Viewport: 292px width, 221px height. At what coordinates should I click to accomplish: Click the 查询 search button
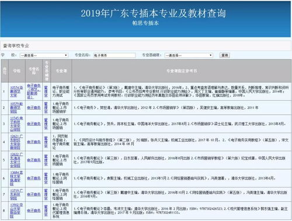tap(225, 55)
